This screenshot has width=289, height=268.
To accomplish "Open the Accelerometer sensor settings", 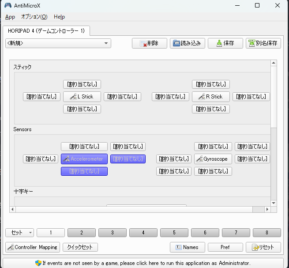I will tap(84, 159).
